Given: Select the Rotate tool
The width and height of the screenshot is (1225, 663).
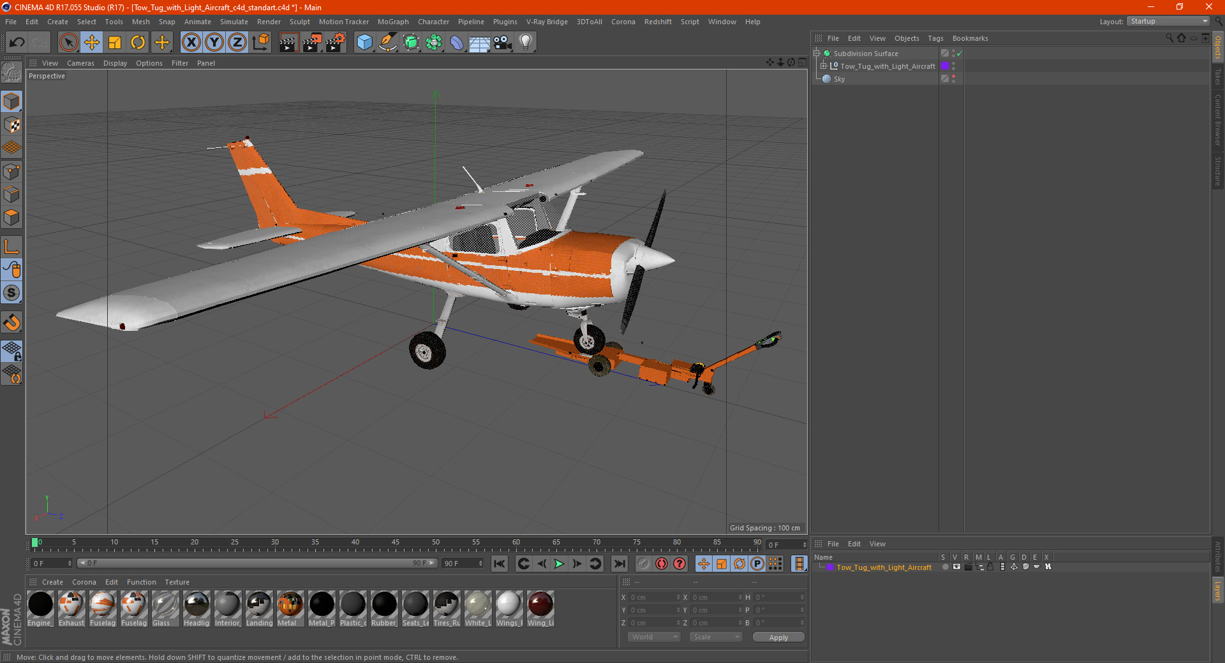Looking at the screenshot, I should pyautogui.click(x=138, y=43).
